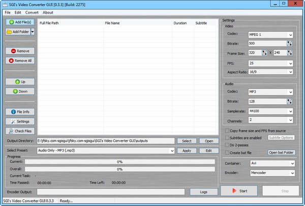Apply the selected preset

[x=187, y=151]
